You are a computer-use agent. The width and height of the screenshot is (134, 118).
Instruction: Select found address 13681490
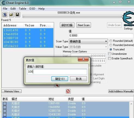pyautogui.click(x=28, y=30)
